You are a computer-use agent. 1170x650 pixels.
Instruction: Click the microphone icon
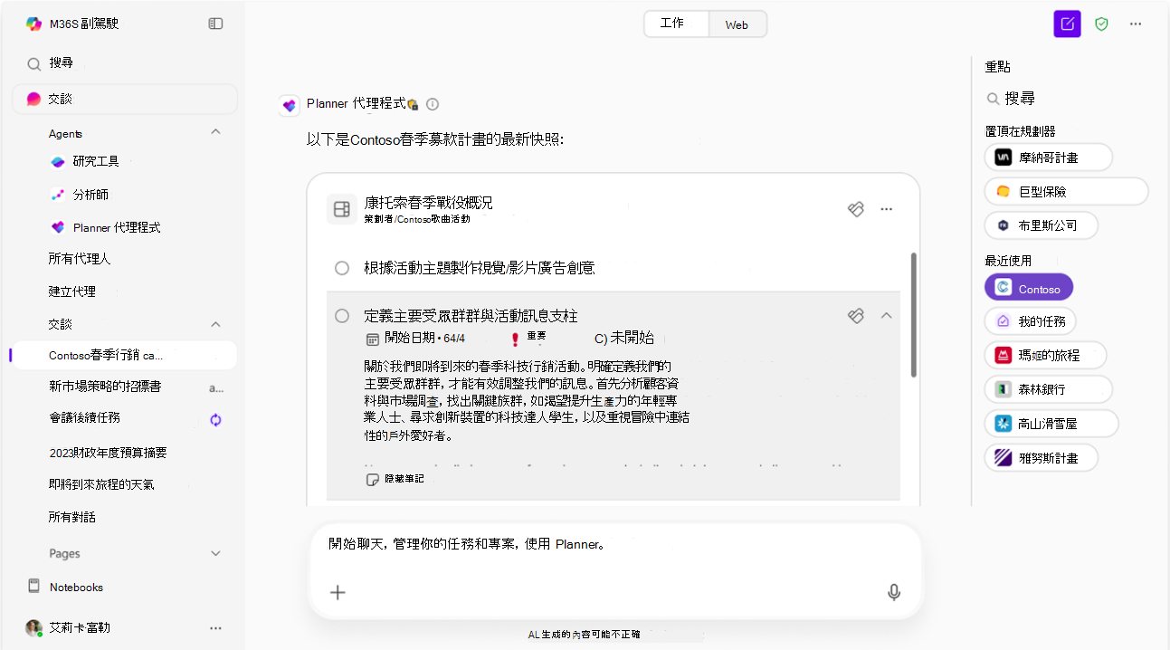click(x=894, y=592)
